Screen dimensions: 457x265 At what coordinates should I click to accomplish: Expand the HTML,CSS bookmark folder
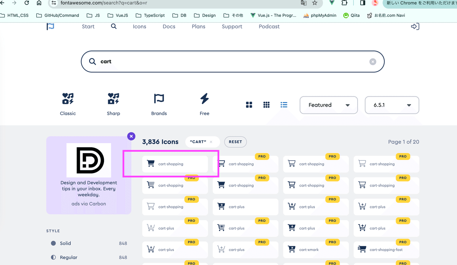[14, 16]
